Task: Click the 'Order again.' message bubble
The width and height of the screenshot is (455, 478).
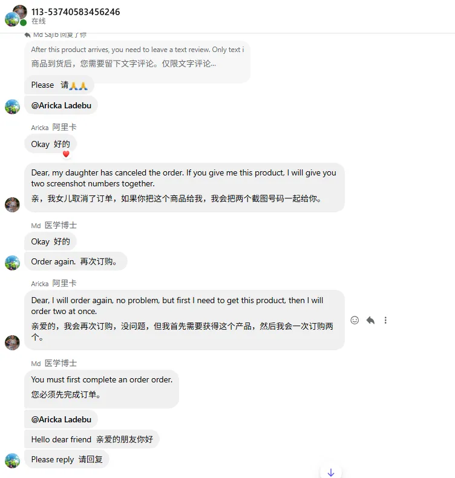Action: [76, 261]
